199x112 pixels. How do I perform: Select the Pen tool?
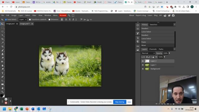tap(2, 77)
